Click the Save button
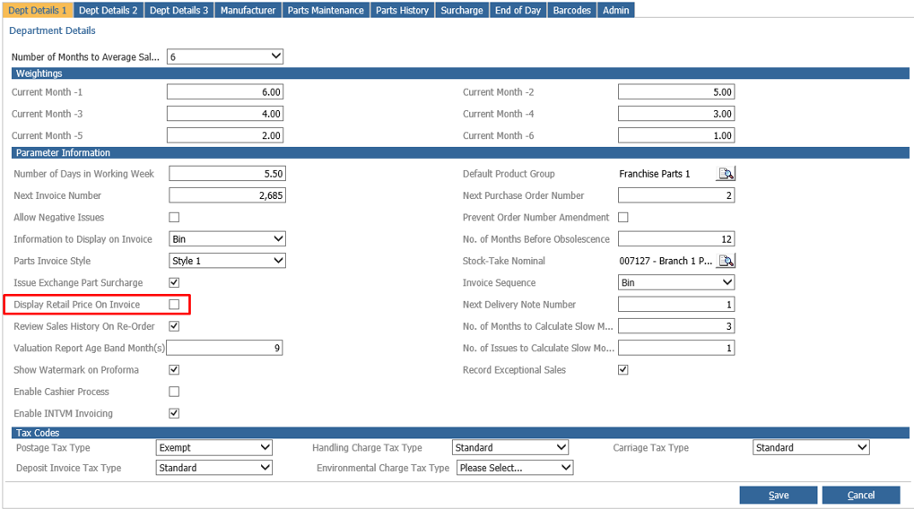Image resolution: width=914 pixels, height=509 pixels. coord(779,495)
